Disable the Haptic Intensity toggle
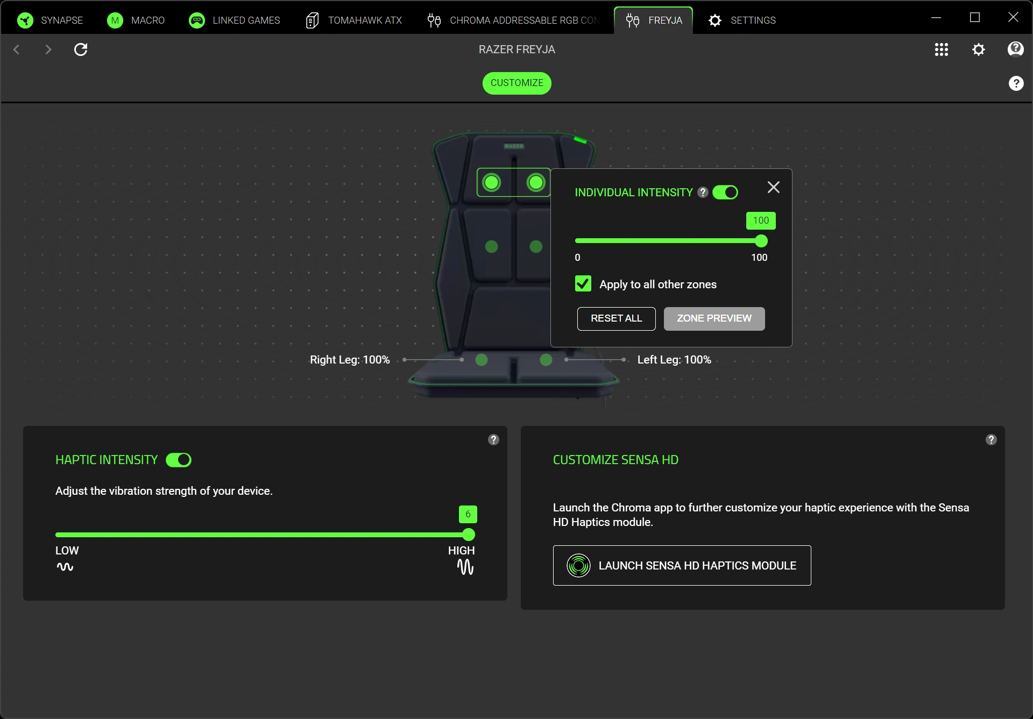Image resolution: width=1033 pixels, height=719 pixels. tap(179, 460)
